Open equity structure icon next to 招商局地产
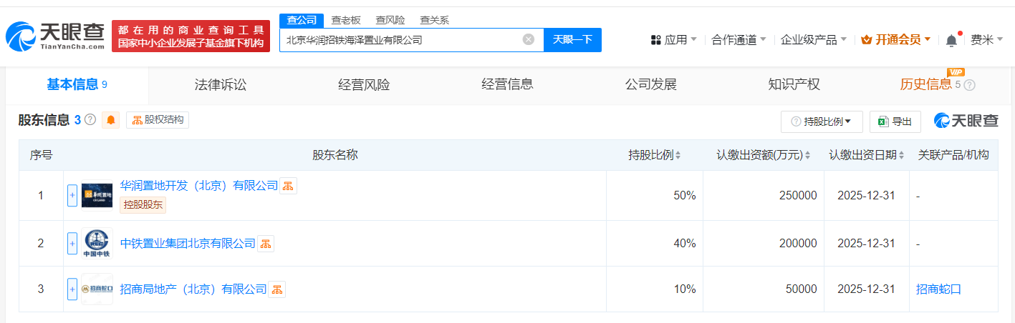 (277, 289)
